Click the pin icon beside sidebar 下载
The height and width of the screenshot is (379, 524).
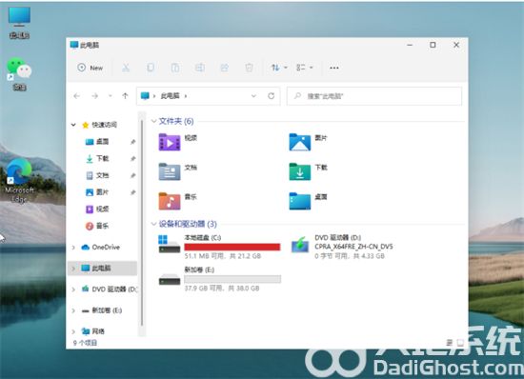pyautogui.click(x=133, y=159)
